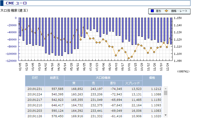The image size is (197, 119).
Task: Click total open interest value 540,395
Action: click(57, 95)
